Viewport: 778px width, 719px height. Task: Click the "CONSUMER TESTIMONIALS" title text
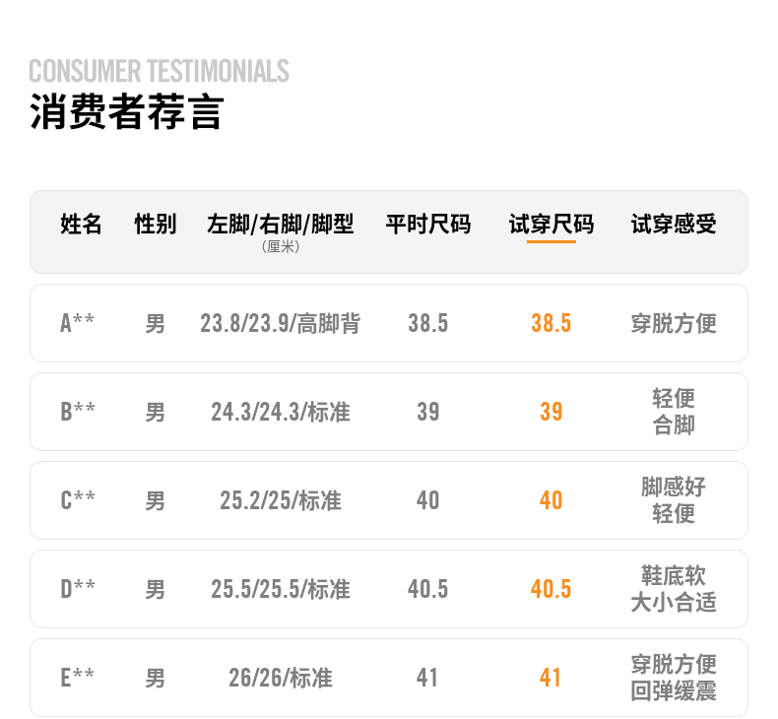159,71
